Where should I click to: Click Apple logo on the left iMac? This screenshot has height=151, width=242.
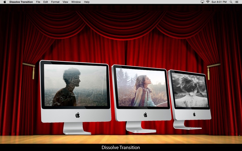[77, 115]
